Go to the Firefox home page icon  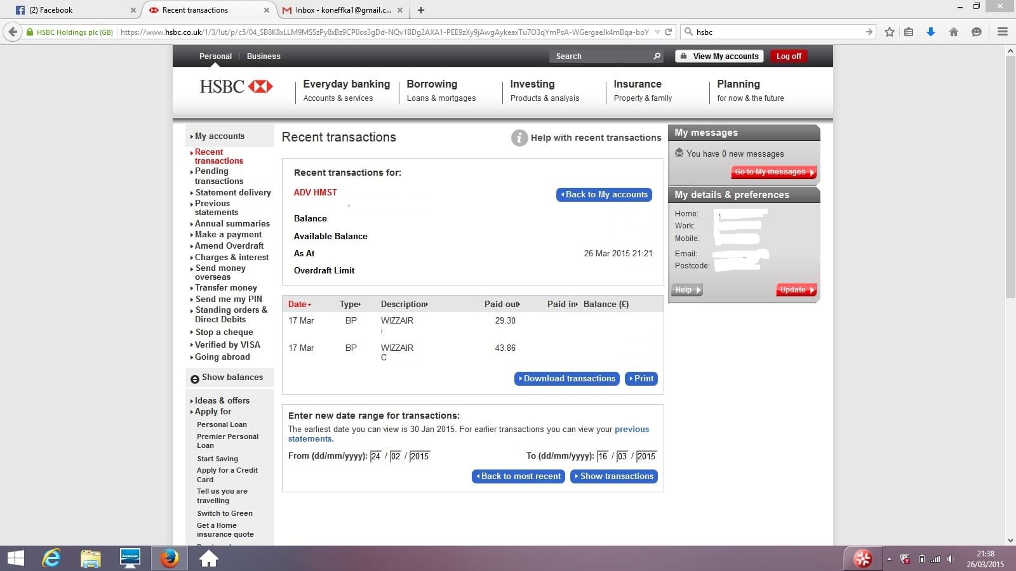click(x=954, y=32)
